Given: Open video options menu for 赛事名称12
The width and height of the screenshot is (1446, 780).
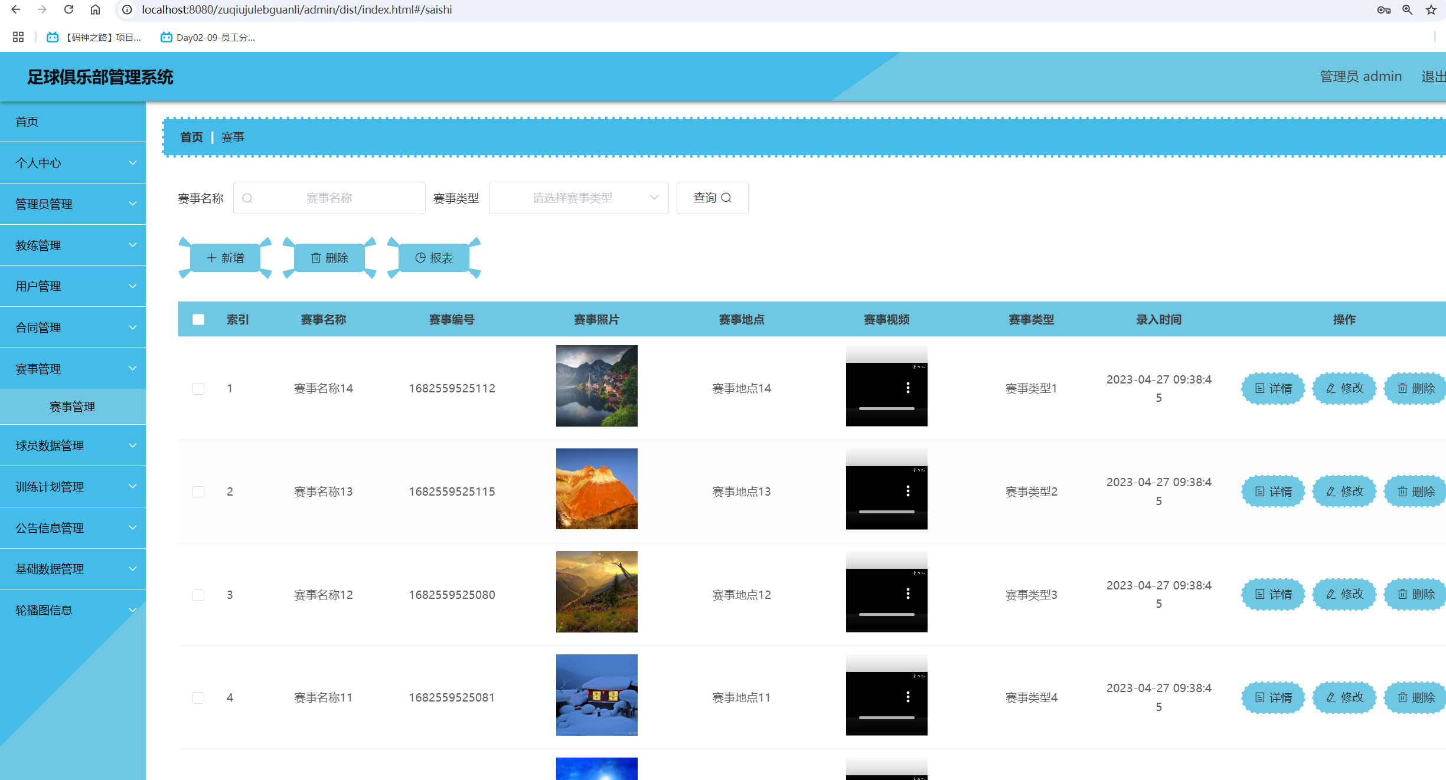Looking at the screenshot, I should point(908,594).
